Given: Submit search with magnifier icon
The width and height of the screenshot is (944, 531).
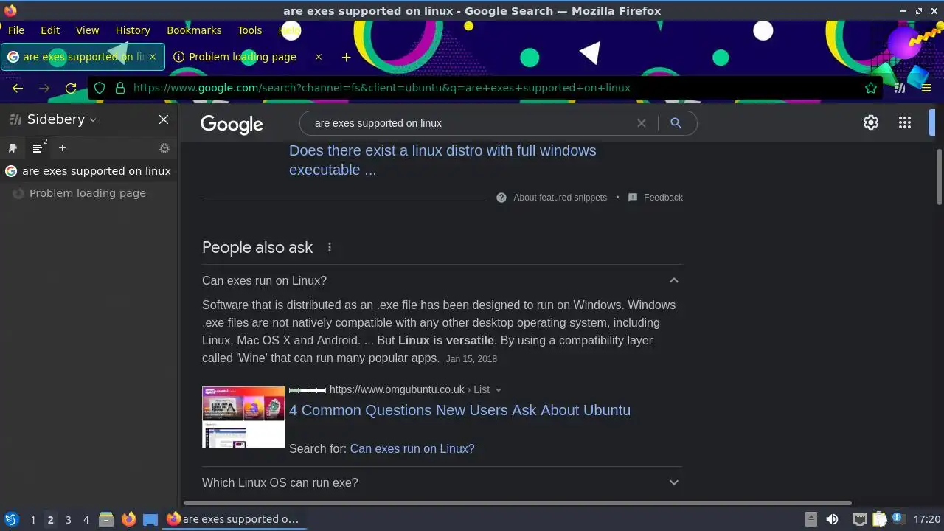Looking at the screenshot, I should coord(676,123).
